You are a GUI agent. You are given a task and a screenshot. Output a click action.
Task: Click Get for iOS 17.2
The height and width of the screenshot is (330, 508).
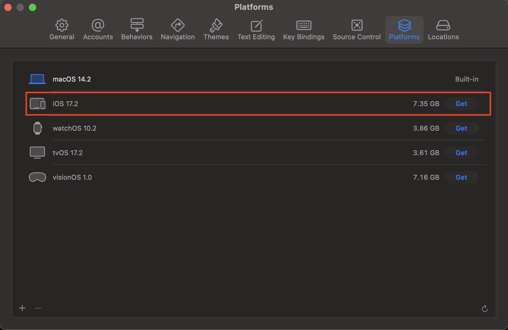[x=461, y=104]
